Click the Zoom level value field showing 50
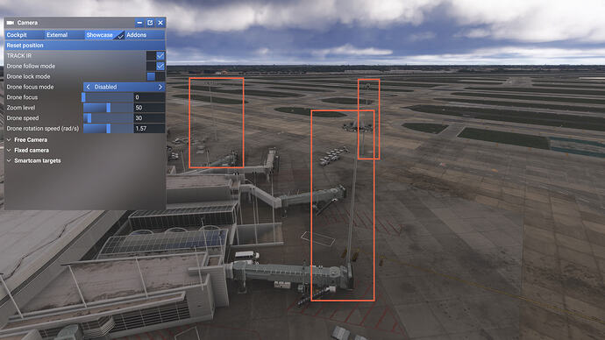 [x=149, y=108]
